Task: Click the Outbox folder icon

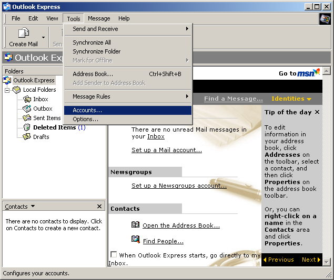Action: coord(27,109)
